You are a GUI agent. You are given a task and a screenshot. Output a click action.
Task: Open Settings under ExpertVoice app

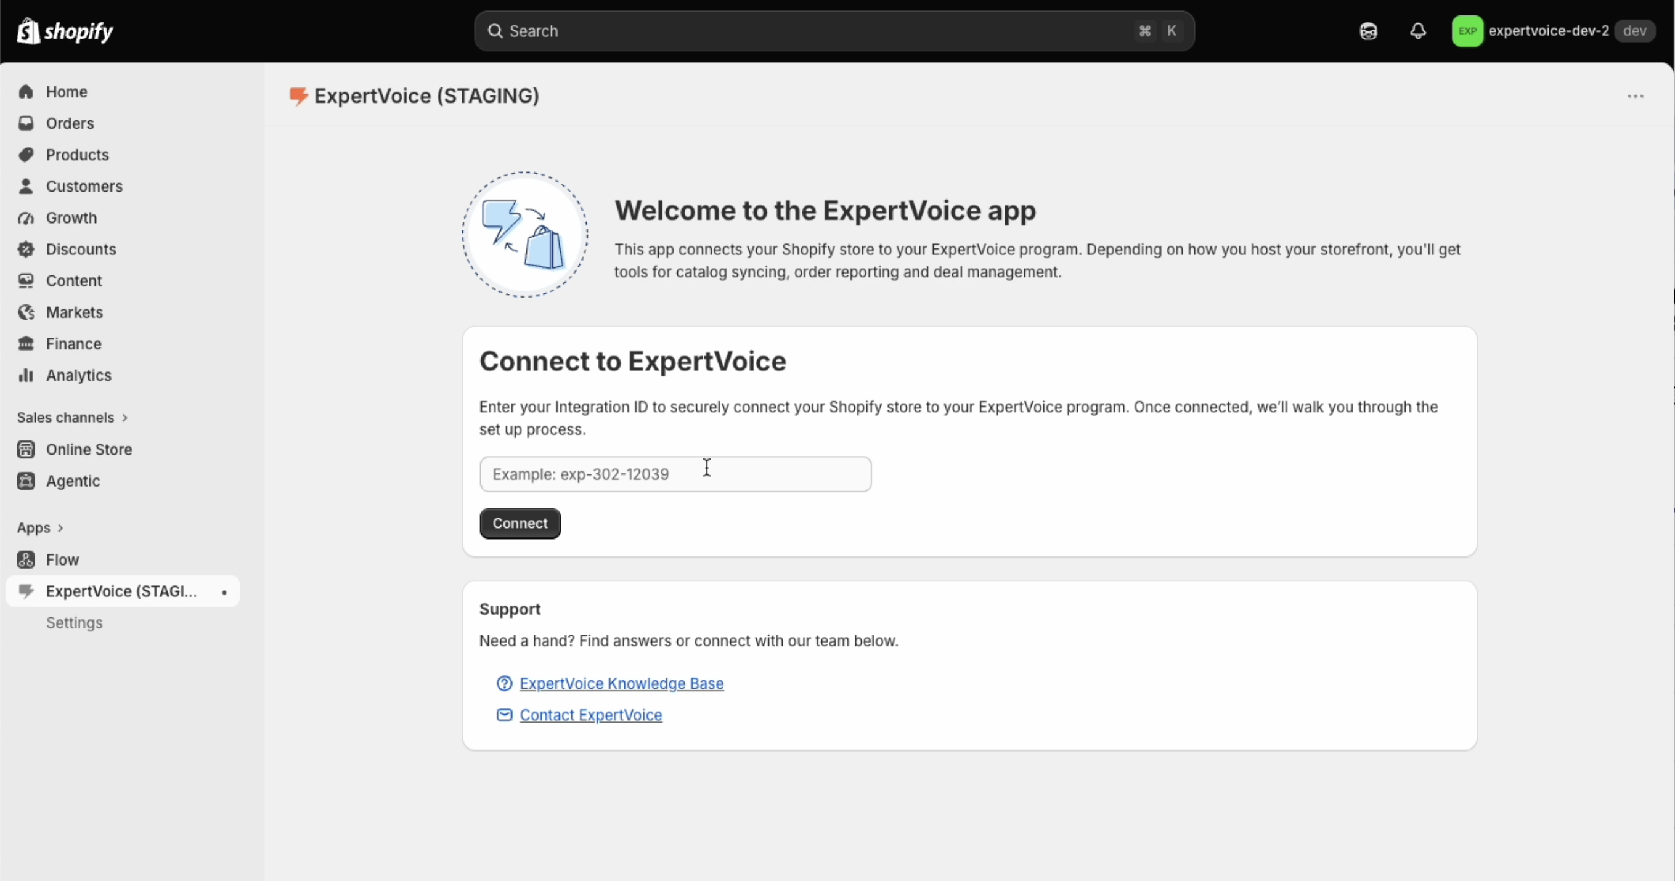pos(74,623)
